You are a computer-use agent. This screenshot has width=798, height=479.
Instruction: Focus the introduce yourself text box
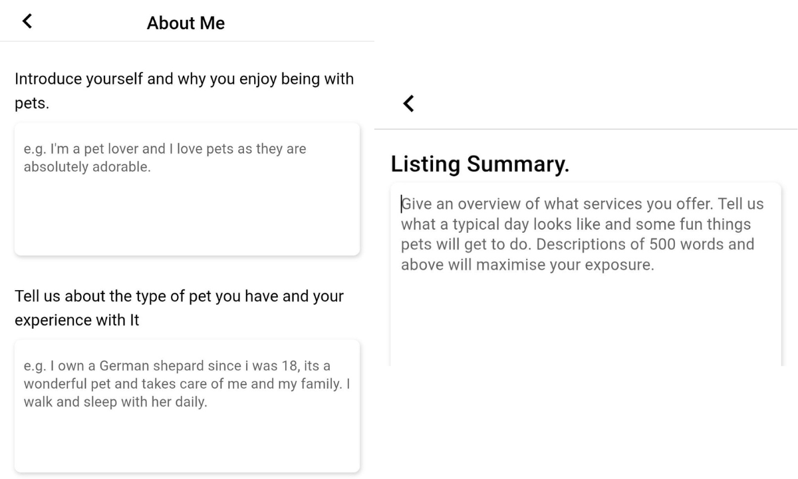click(187, 189)
